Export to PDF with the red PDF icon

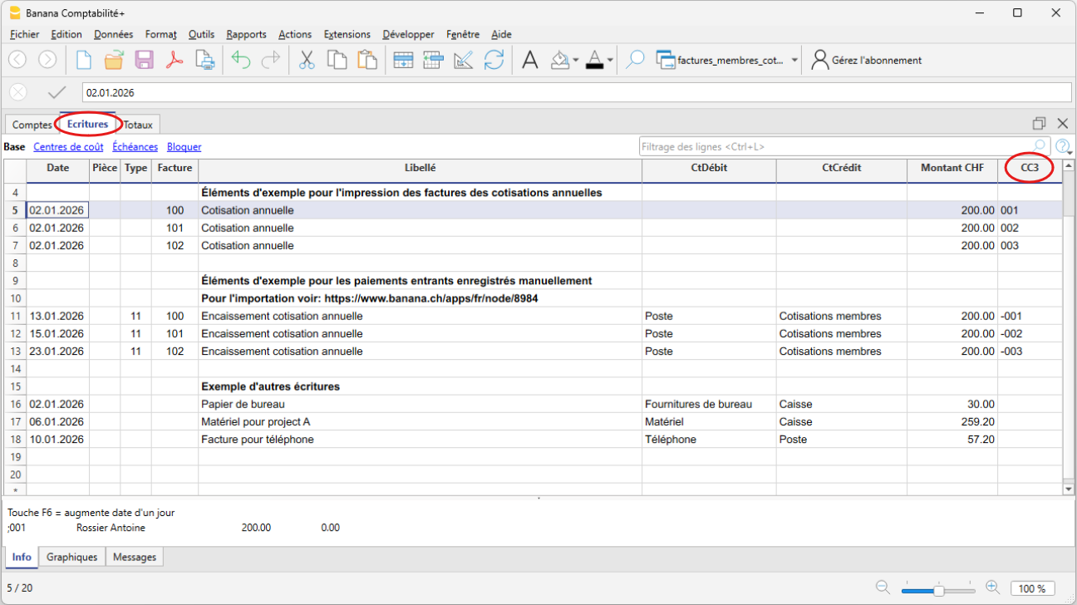tap(175, 60)
